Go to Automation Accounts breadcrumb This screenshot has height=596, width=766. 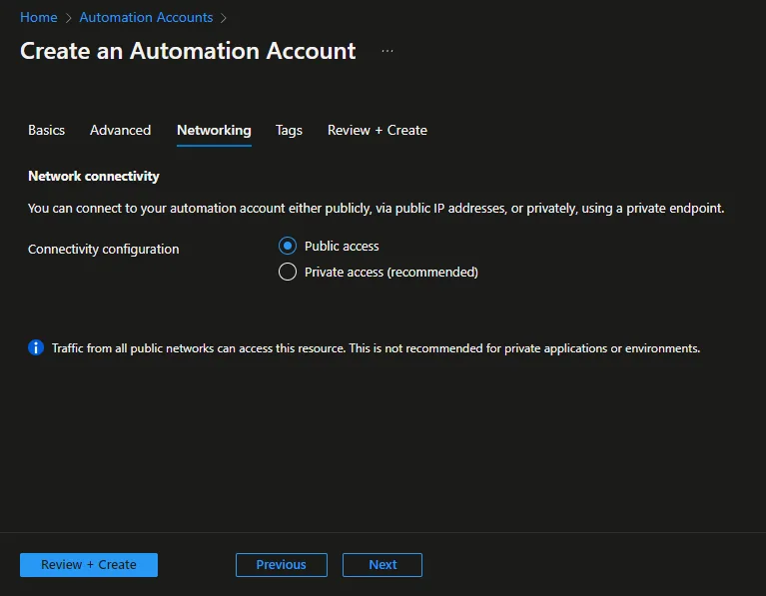(x=146, y=17)
